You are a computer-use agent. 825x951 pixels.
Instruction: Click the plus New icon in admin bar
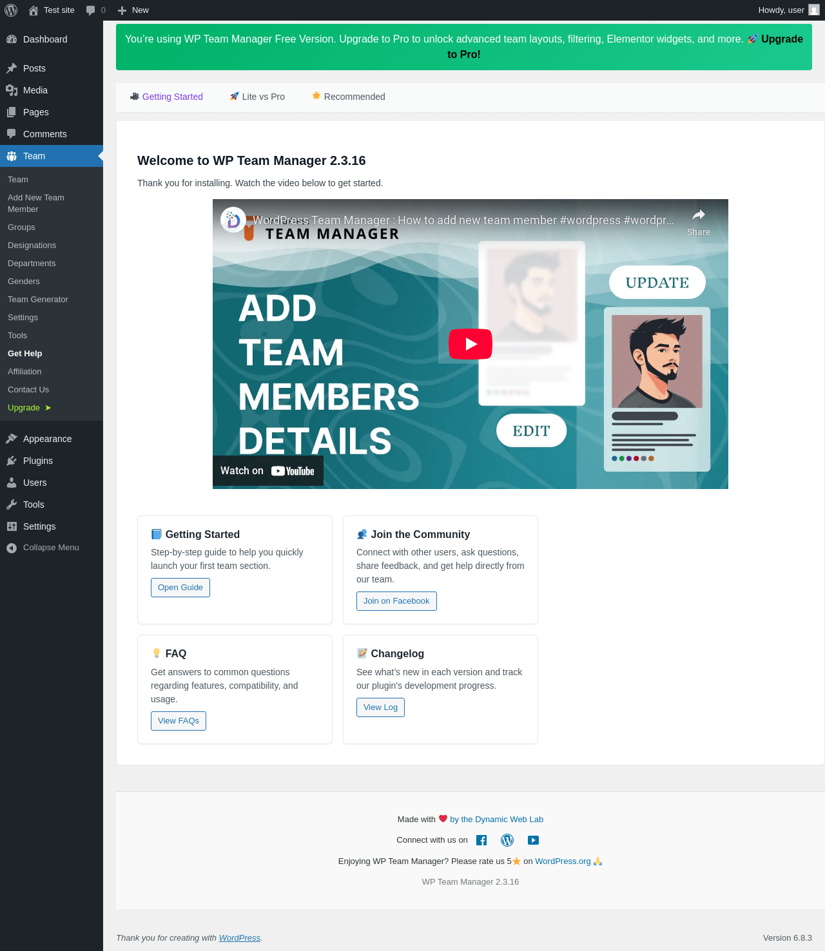click(122, 10)
